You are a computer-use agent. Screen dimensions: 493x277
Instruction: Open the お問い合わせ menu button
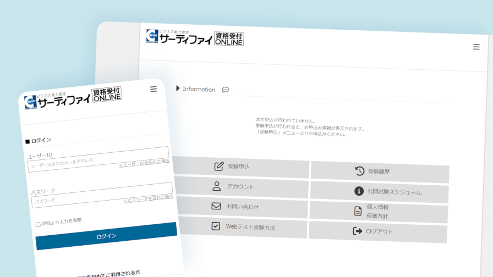[242, 207]
